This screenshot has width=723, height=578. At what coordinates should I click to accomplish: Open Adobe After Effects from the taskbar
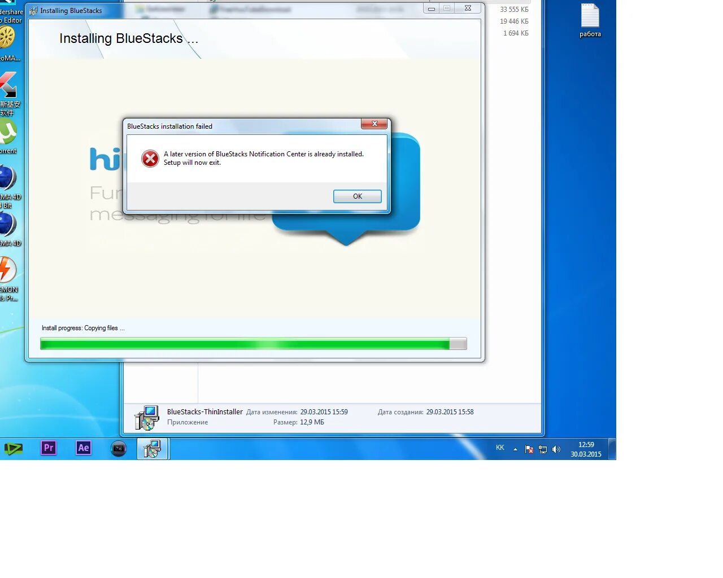(x=84, y=448)
